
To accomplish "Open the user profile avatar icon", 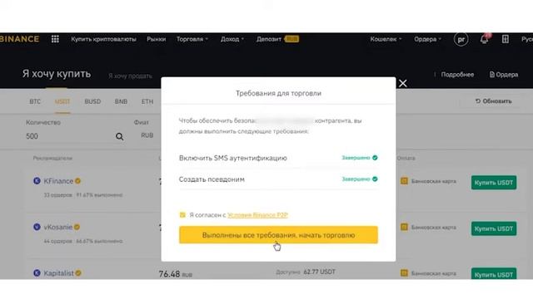I will point(461,39).
